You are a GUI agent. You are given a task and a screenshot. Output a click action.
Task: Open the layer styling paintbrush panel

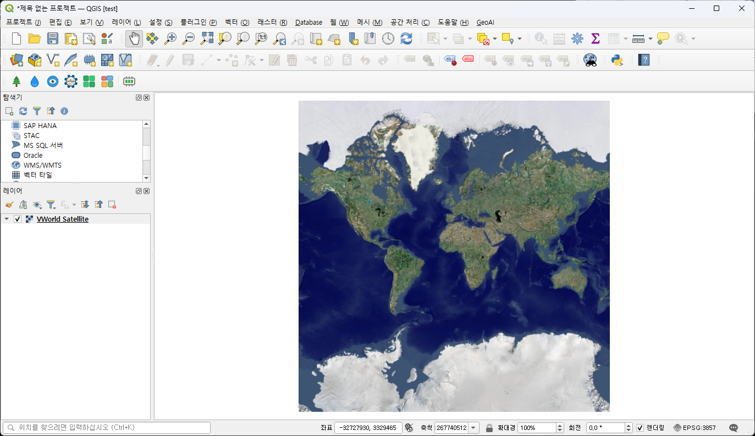click(x=9, y=205)
